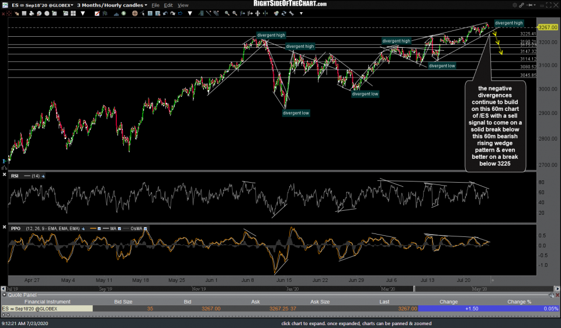Click the 0.05% change percent cell
Image resolution: width=561 pixels, height=328 pixels.
tap(550, 309)
